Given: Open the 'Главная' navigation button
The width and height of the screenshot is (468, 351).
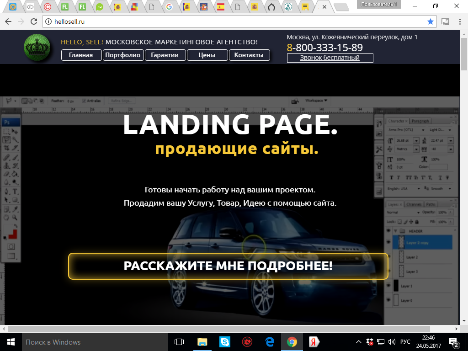Looking at the screenshot, I should click(81, 55).
